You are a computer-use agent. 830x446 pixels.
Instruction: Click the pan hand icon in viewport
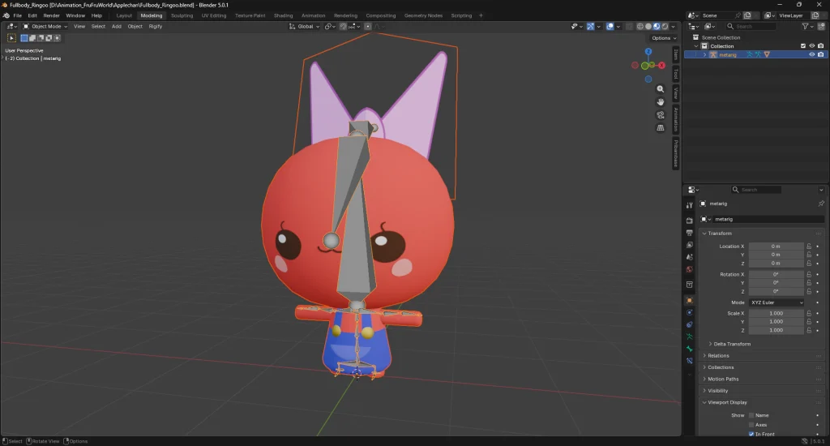660,101
